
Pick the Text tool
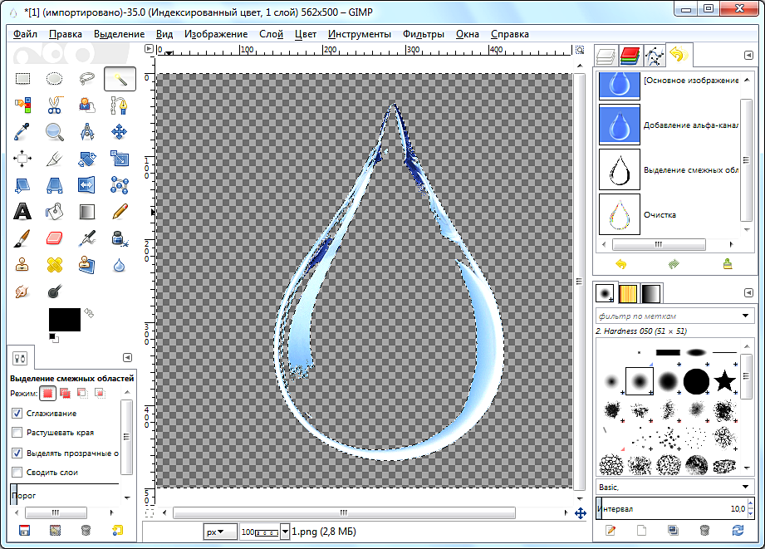22,211
